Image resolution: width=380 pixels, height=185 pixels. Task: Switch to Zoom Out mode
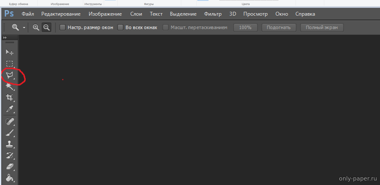46,28
